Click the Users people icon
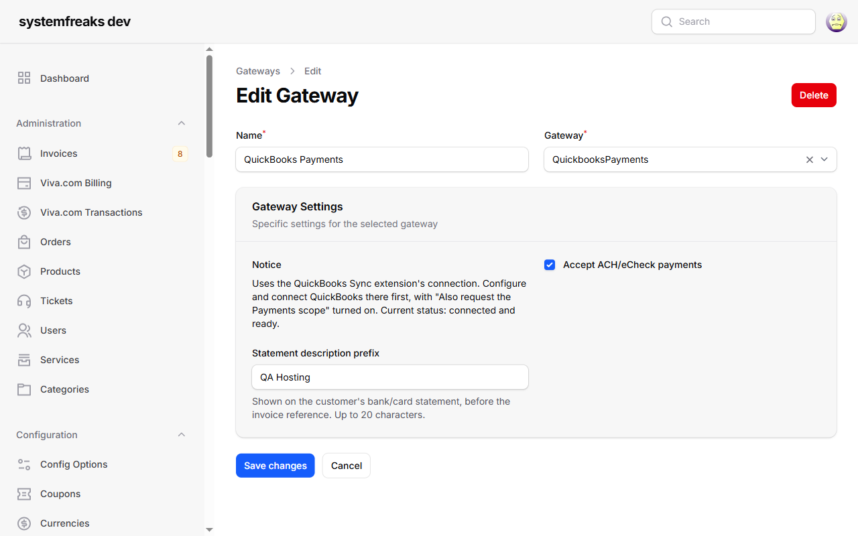 24,330
